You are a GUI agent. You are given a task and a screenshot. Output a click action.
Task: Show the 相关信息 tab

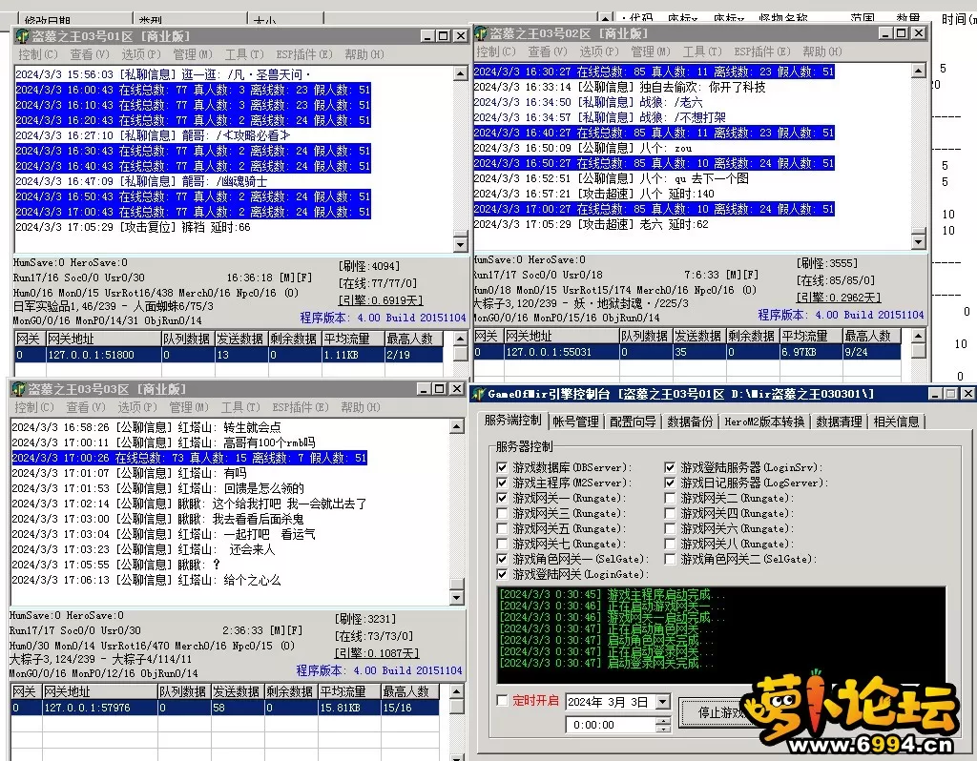pyautogui.click(x=896, y=422)
